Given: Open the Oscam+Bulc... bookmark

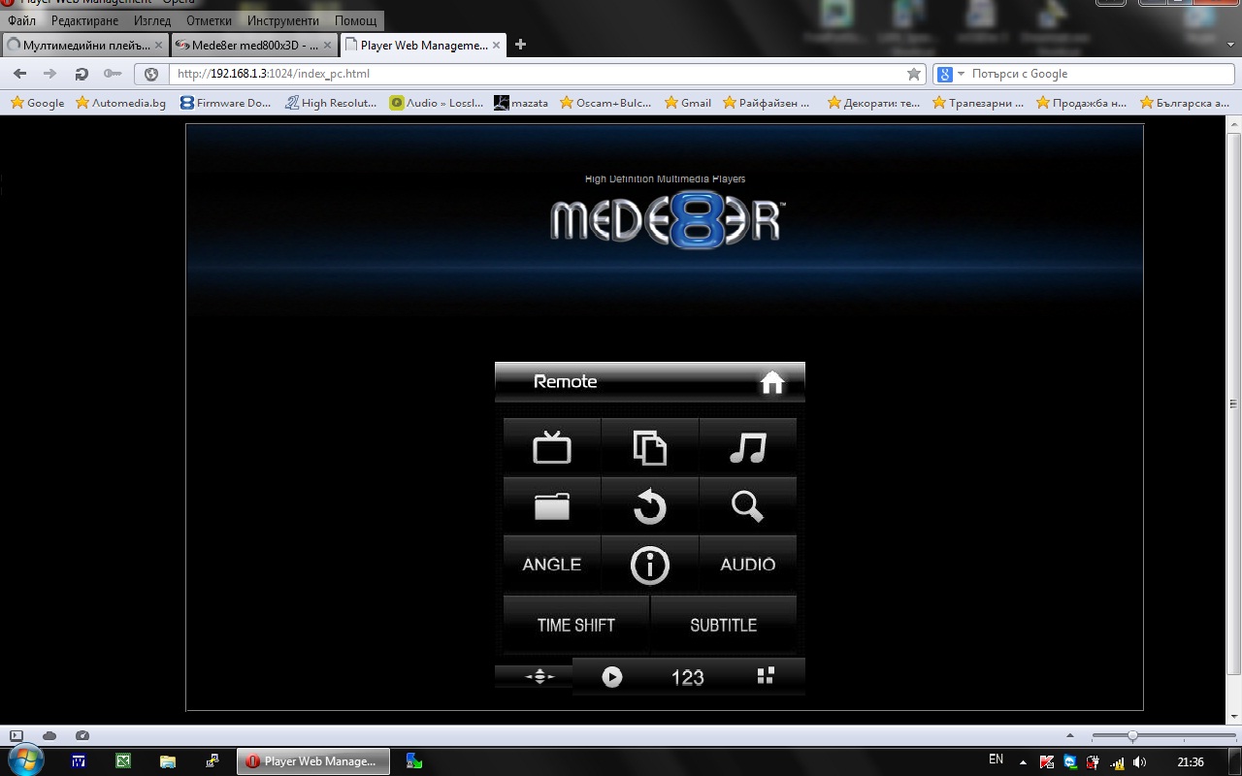Looking at the screenshot, I should tap(607, 103).
